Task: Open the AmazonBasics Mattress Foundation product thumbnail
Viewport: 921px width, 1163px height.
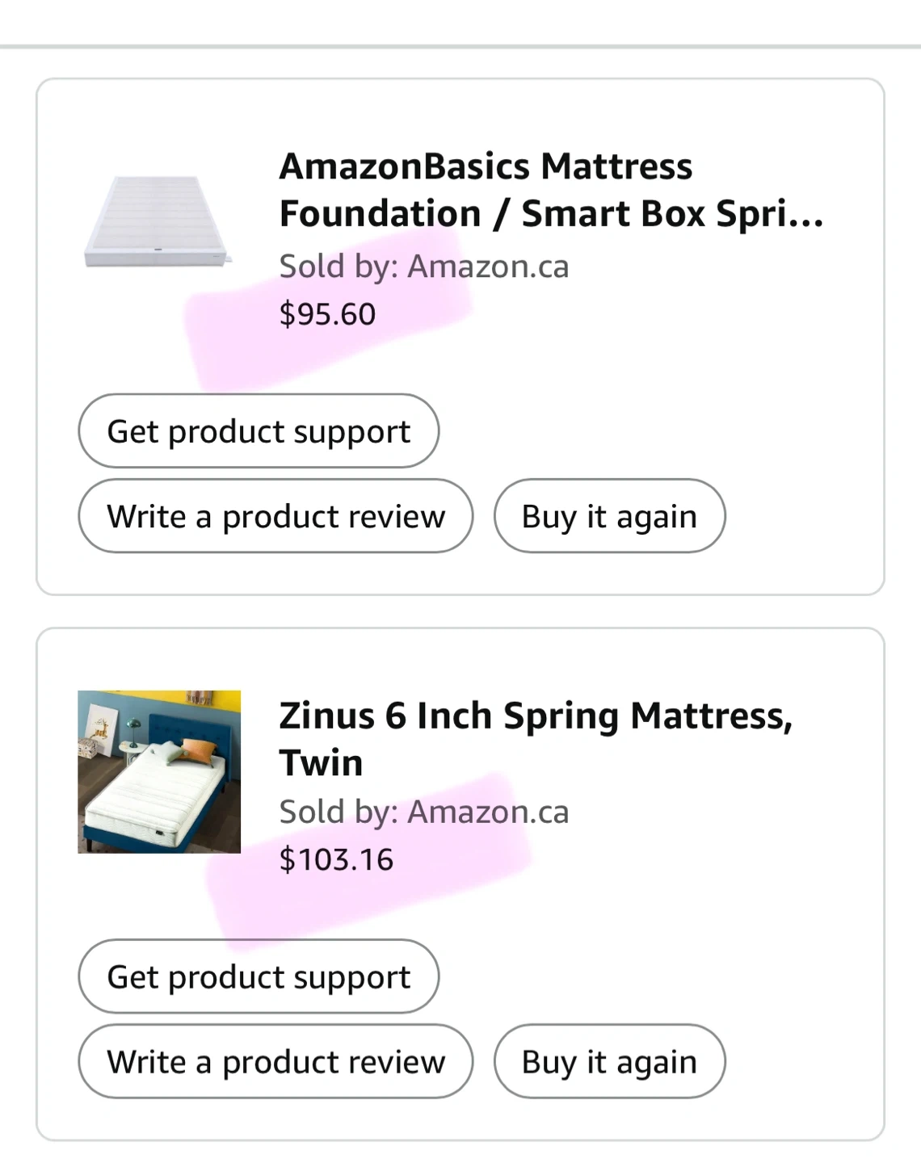Action: coord(158,221)
